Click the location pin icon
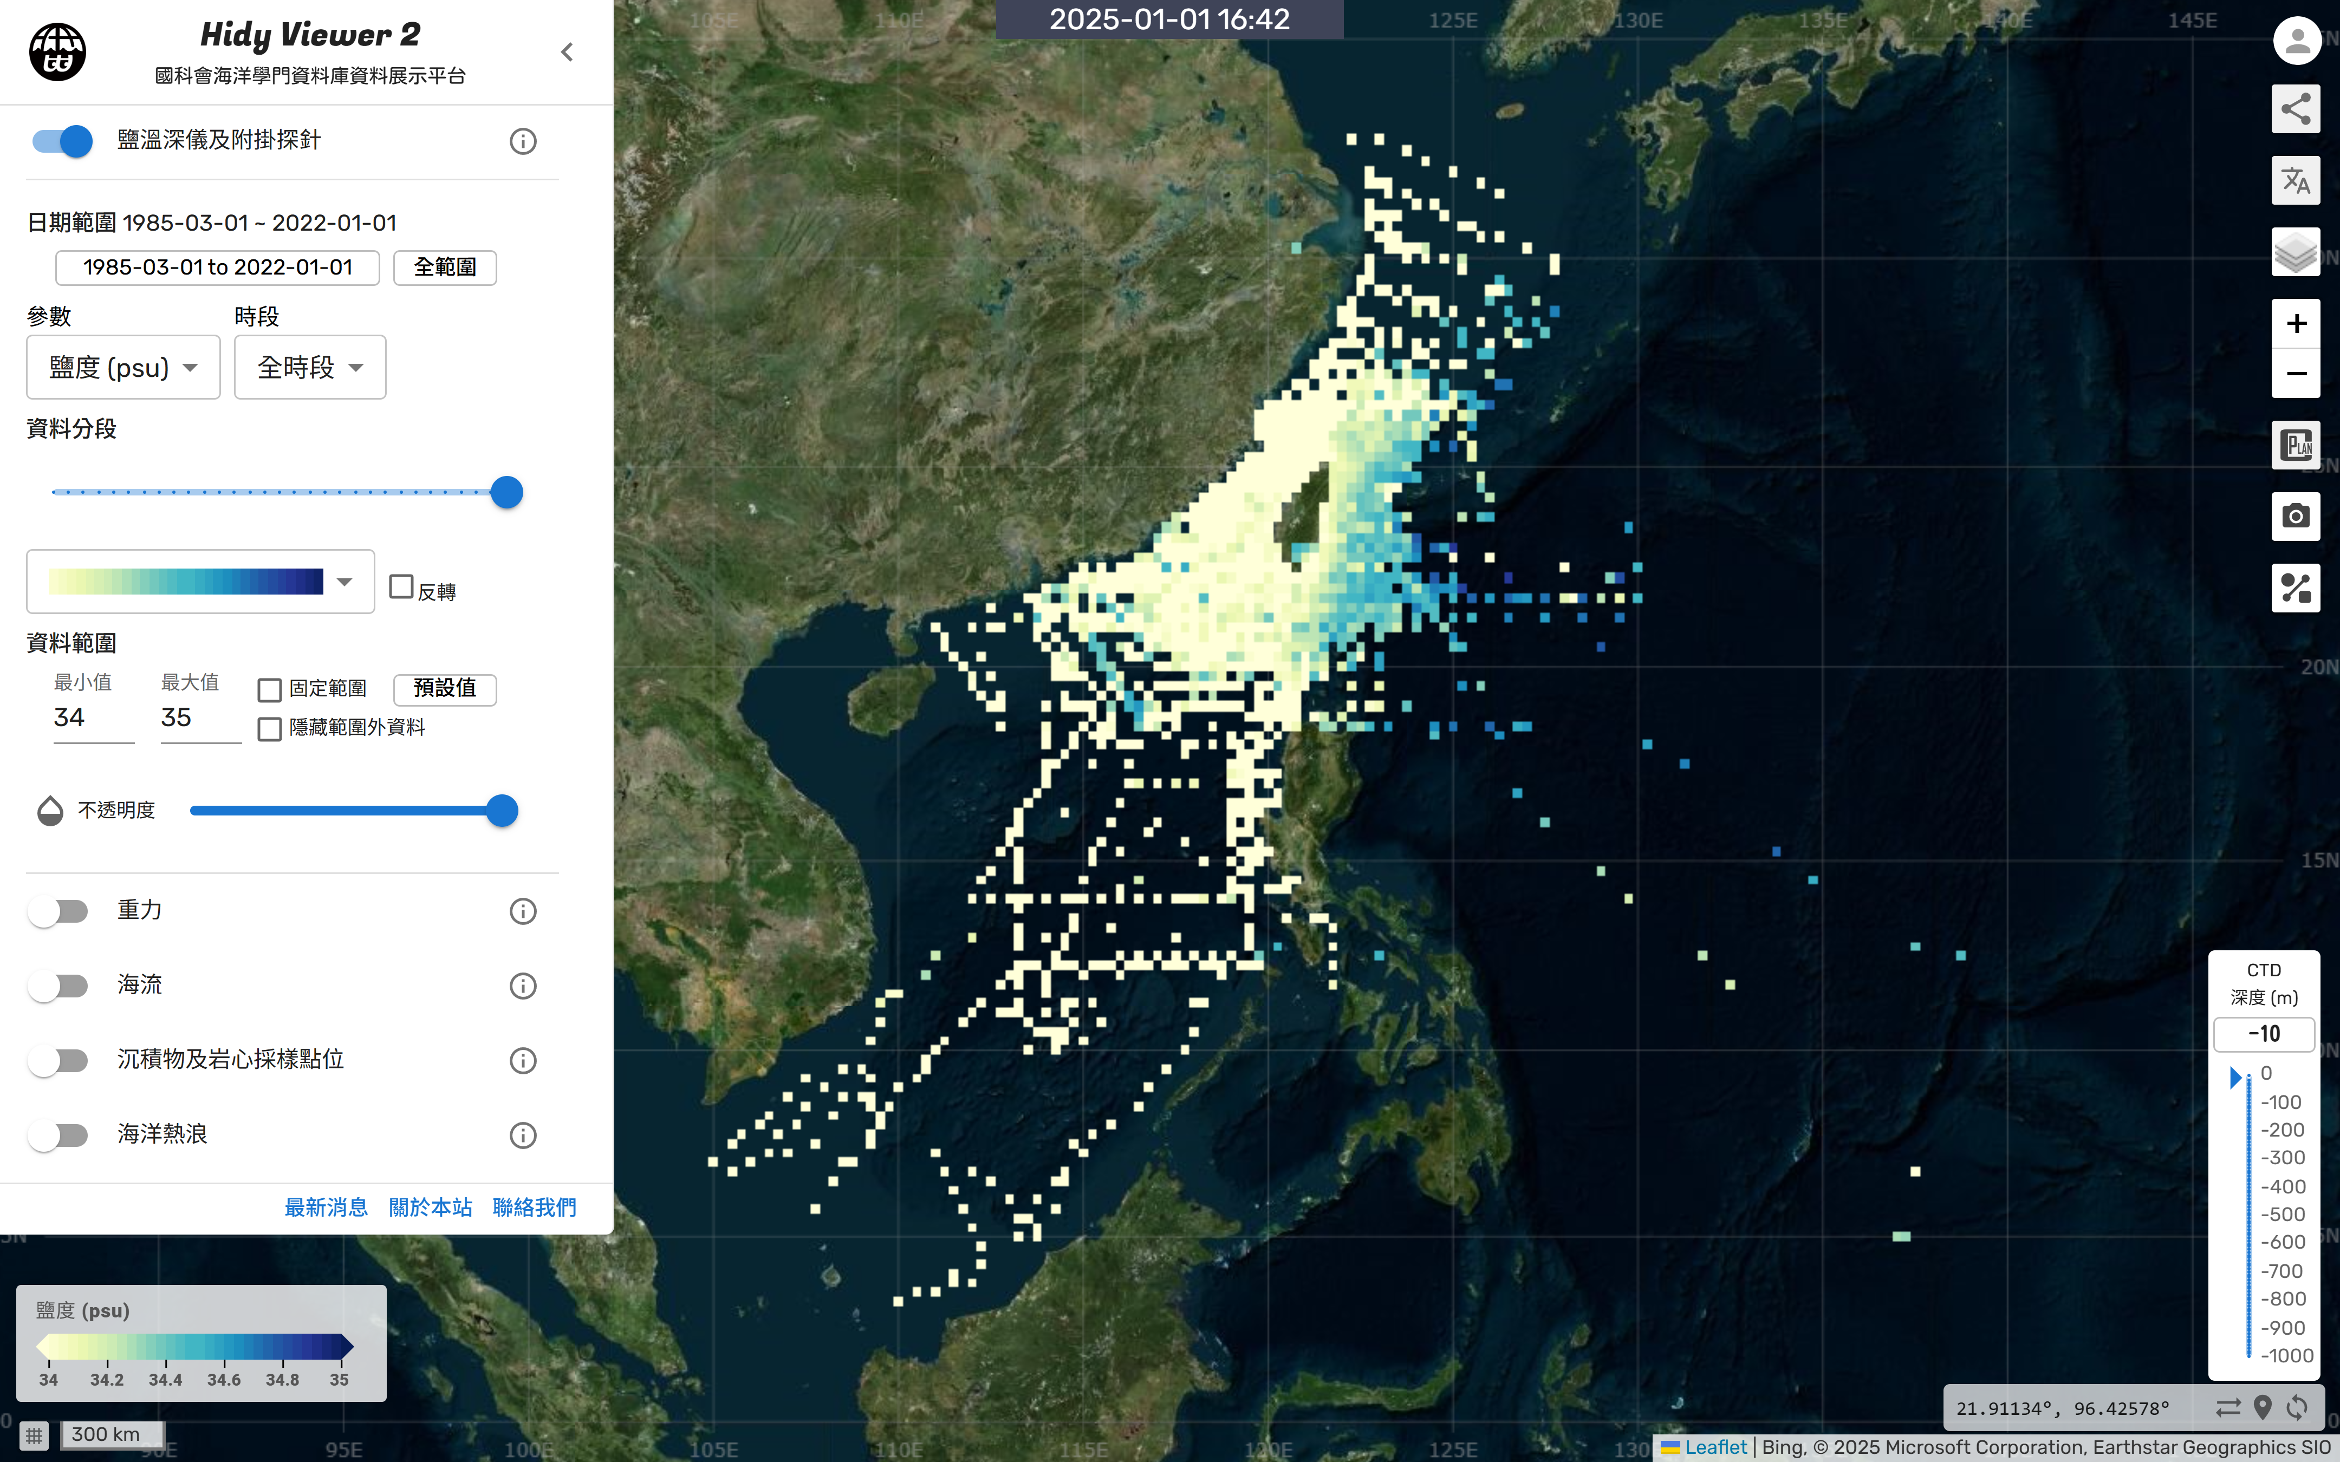Image resolution: width=2340 pixels, height=1462 pixels. (x=2263, y=1408)
